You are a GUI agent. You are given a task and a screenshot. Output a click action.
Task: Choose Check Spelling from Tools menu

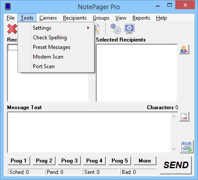pyautogui.click(x=56, y=38)
